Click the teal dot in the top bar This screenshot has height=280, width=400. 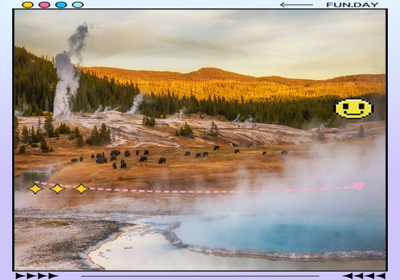(x=78, y=5)
